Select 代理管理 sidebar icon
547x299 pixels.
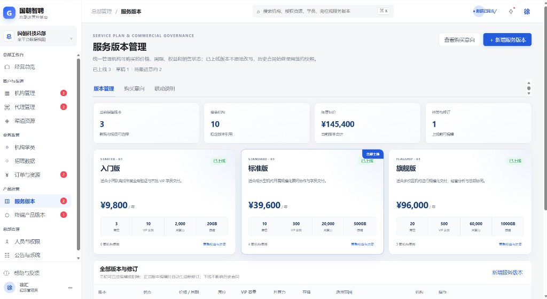(x=7, y=107)
